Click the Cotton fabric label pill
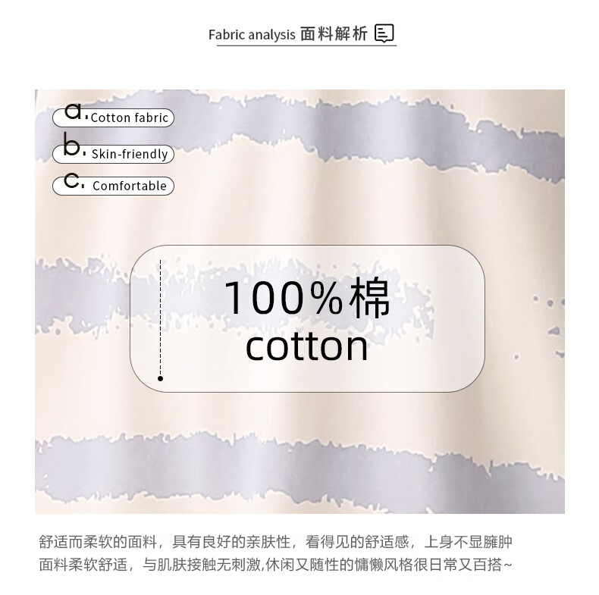The height and width of the screenshot is (595, 599). [113, 117]
